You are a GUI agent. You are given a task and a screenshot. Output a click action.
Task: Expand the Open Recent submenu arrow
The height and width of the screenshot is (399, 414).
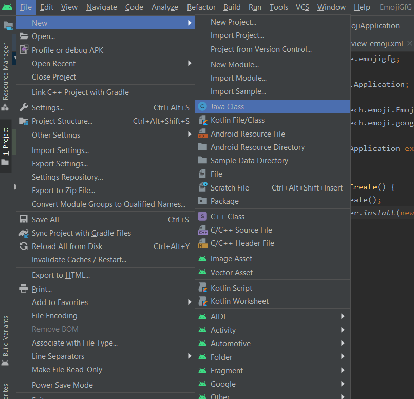(x=190, y=63)
